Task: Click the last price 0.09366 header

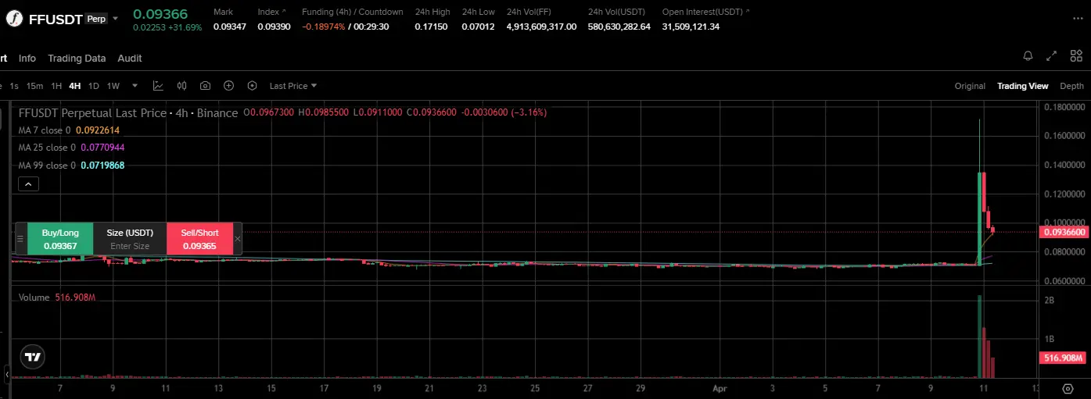Action: pos(160,12)
